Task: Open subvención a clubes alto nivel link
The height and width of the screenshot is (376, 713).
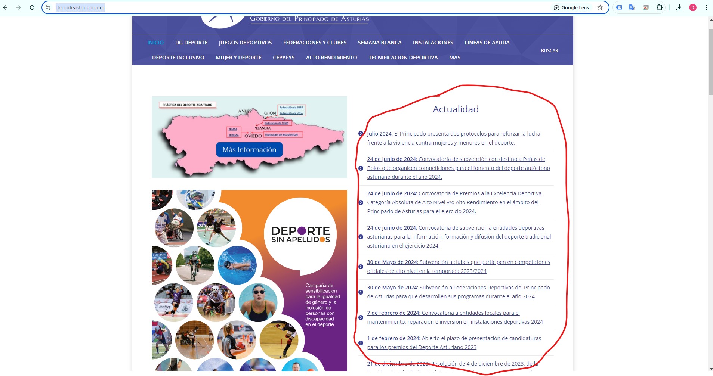Action: [459, 267]
